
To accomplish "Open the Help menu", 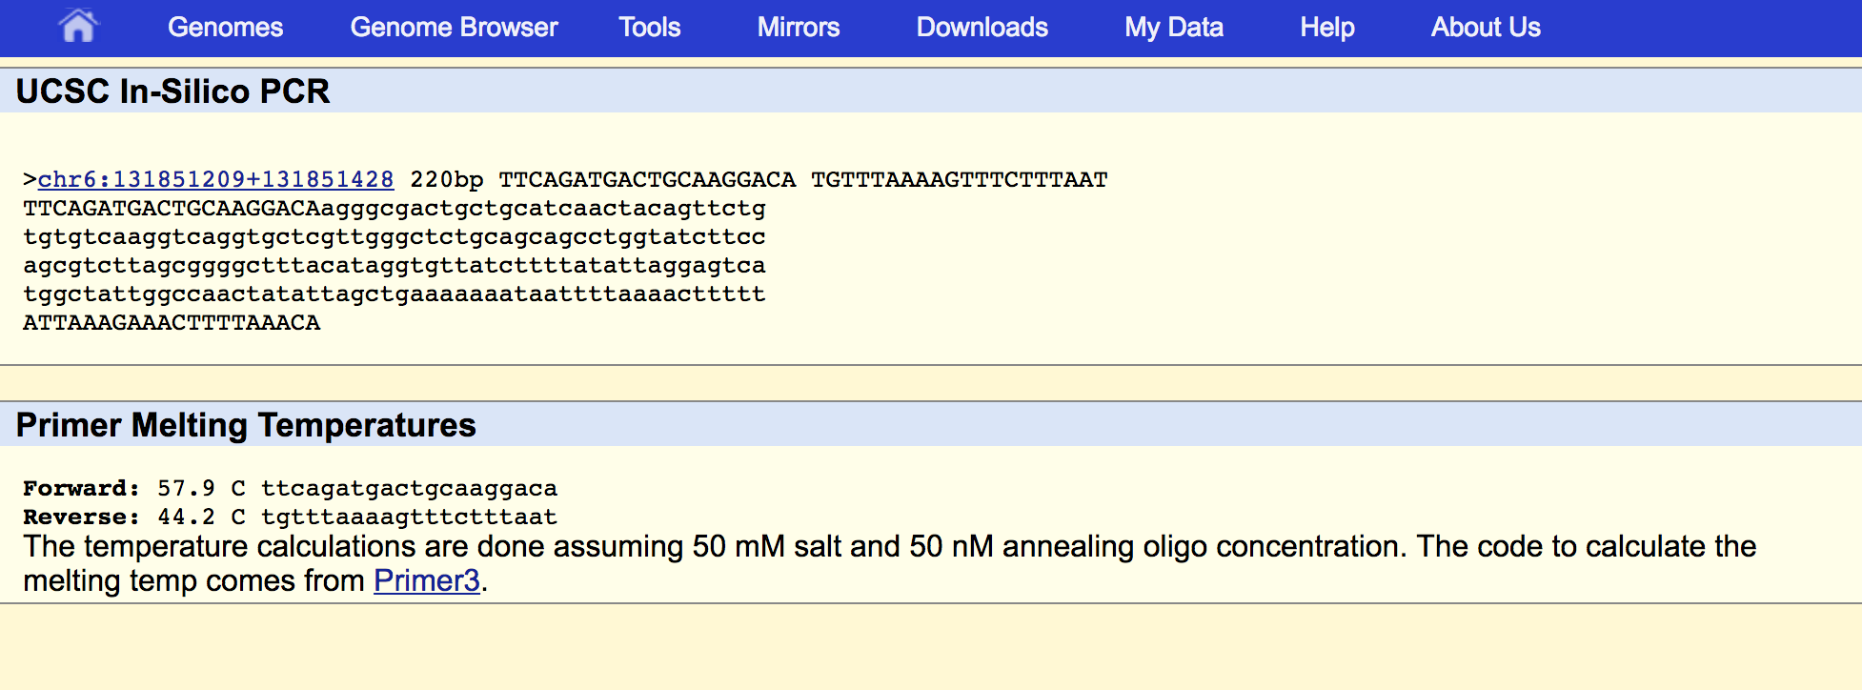I will point(1326,27).
